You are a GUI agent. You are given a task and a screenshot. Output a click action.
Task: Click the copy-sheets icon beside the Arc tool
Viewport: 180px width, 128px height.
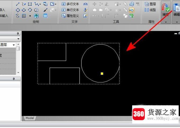click(x=36, y=10)
